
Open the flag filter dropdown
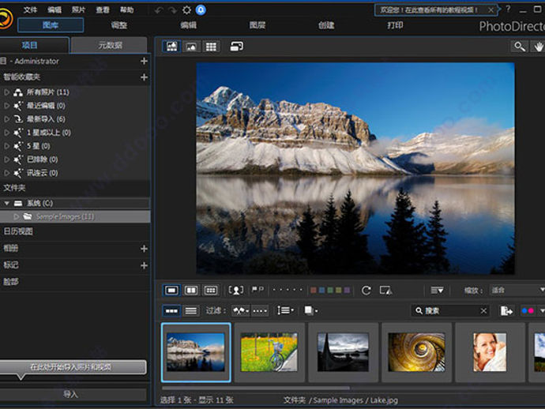tap(241, 310)
